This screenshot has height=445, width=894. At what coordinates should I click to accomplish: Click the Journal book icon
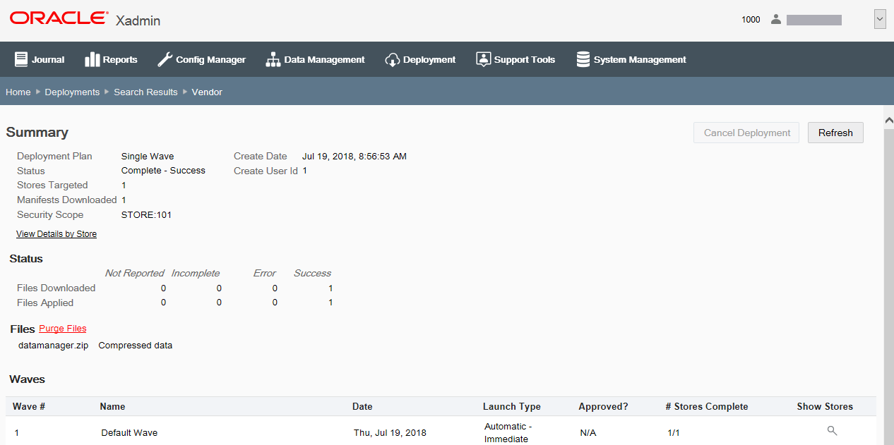pos(21,59)
